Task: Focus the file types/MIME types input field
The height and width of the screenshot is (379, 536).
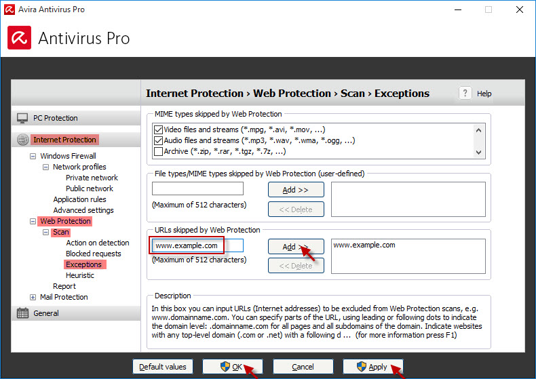Action: (x=197, y=188)
